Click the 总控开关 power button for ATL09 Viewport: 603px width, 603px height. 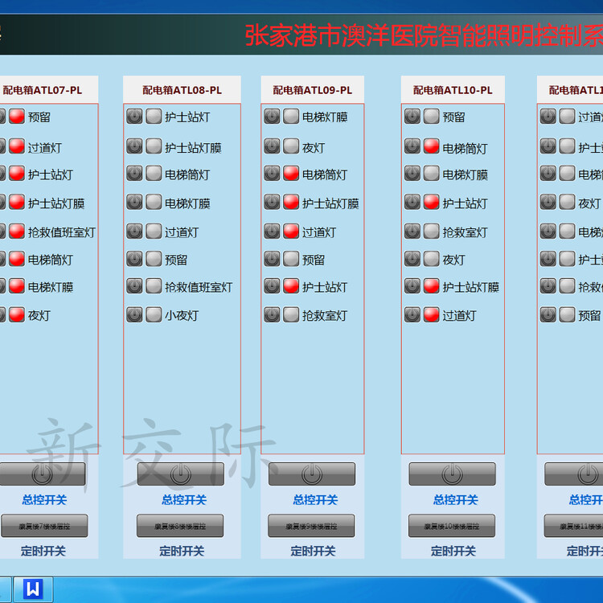tap(312, 474)
